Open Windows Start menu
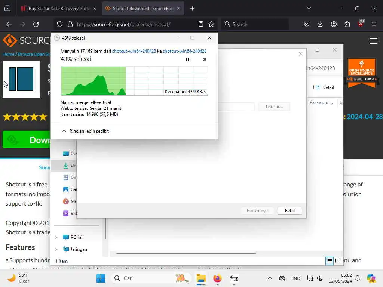The image size is (383, 287). tap(101, 278)
